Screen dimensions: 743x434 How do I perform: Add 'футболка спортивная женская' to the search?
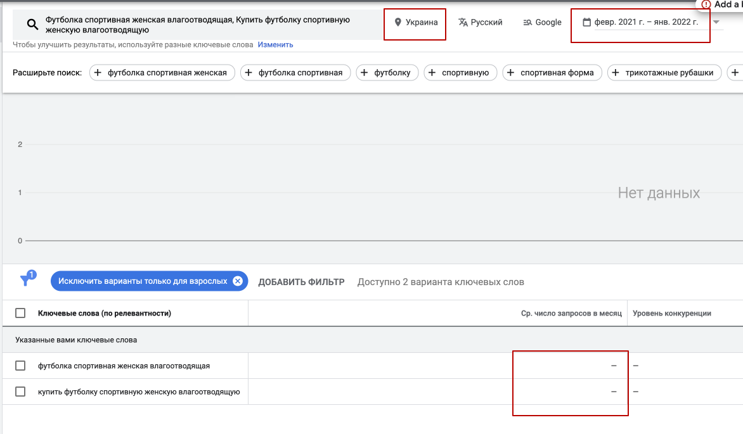click(162, 73)
